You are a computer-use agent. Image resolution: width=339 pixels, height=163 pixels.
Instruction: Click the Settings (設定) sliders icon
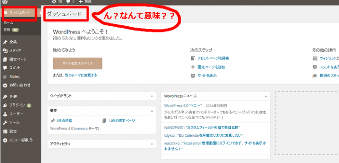pyautogui.click(x=5, y=131)
